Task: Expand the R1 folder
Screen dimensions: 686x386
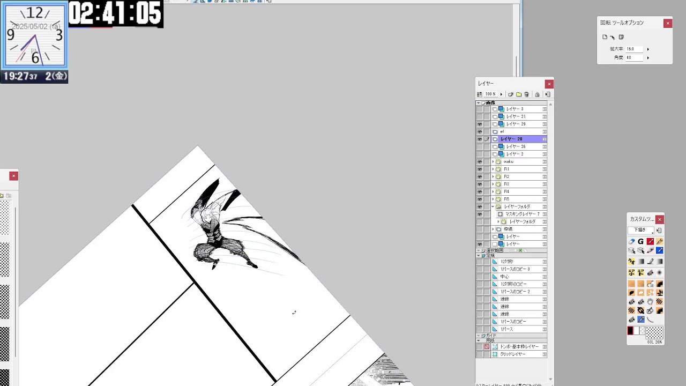Action: click(493, 169)
